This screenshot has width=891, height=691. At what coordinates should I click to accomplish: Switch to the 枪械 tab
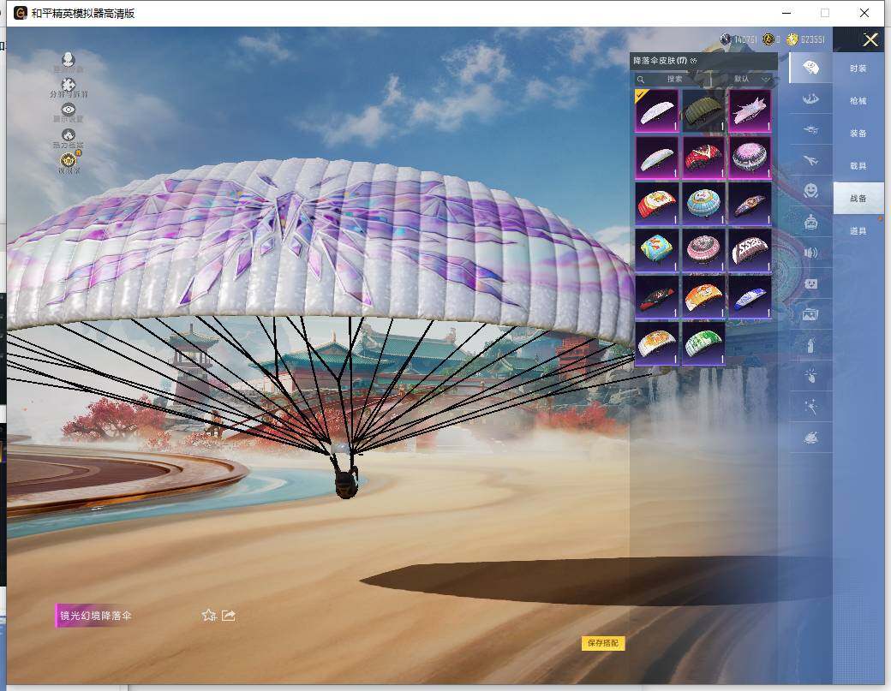point(858,100)
